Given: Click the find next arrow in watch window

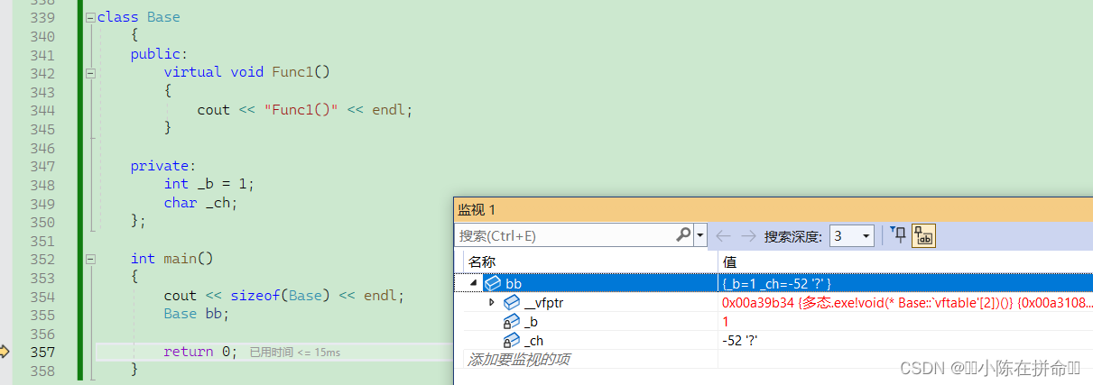Looking at the screenshot, I should [748, 236].
